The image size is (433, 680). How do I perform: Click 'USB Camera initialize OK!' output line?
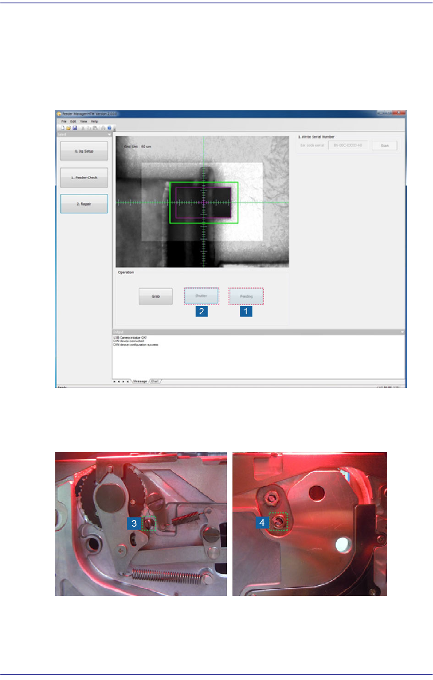click(x=130, y=338)
